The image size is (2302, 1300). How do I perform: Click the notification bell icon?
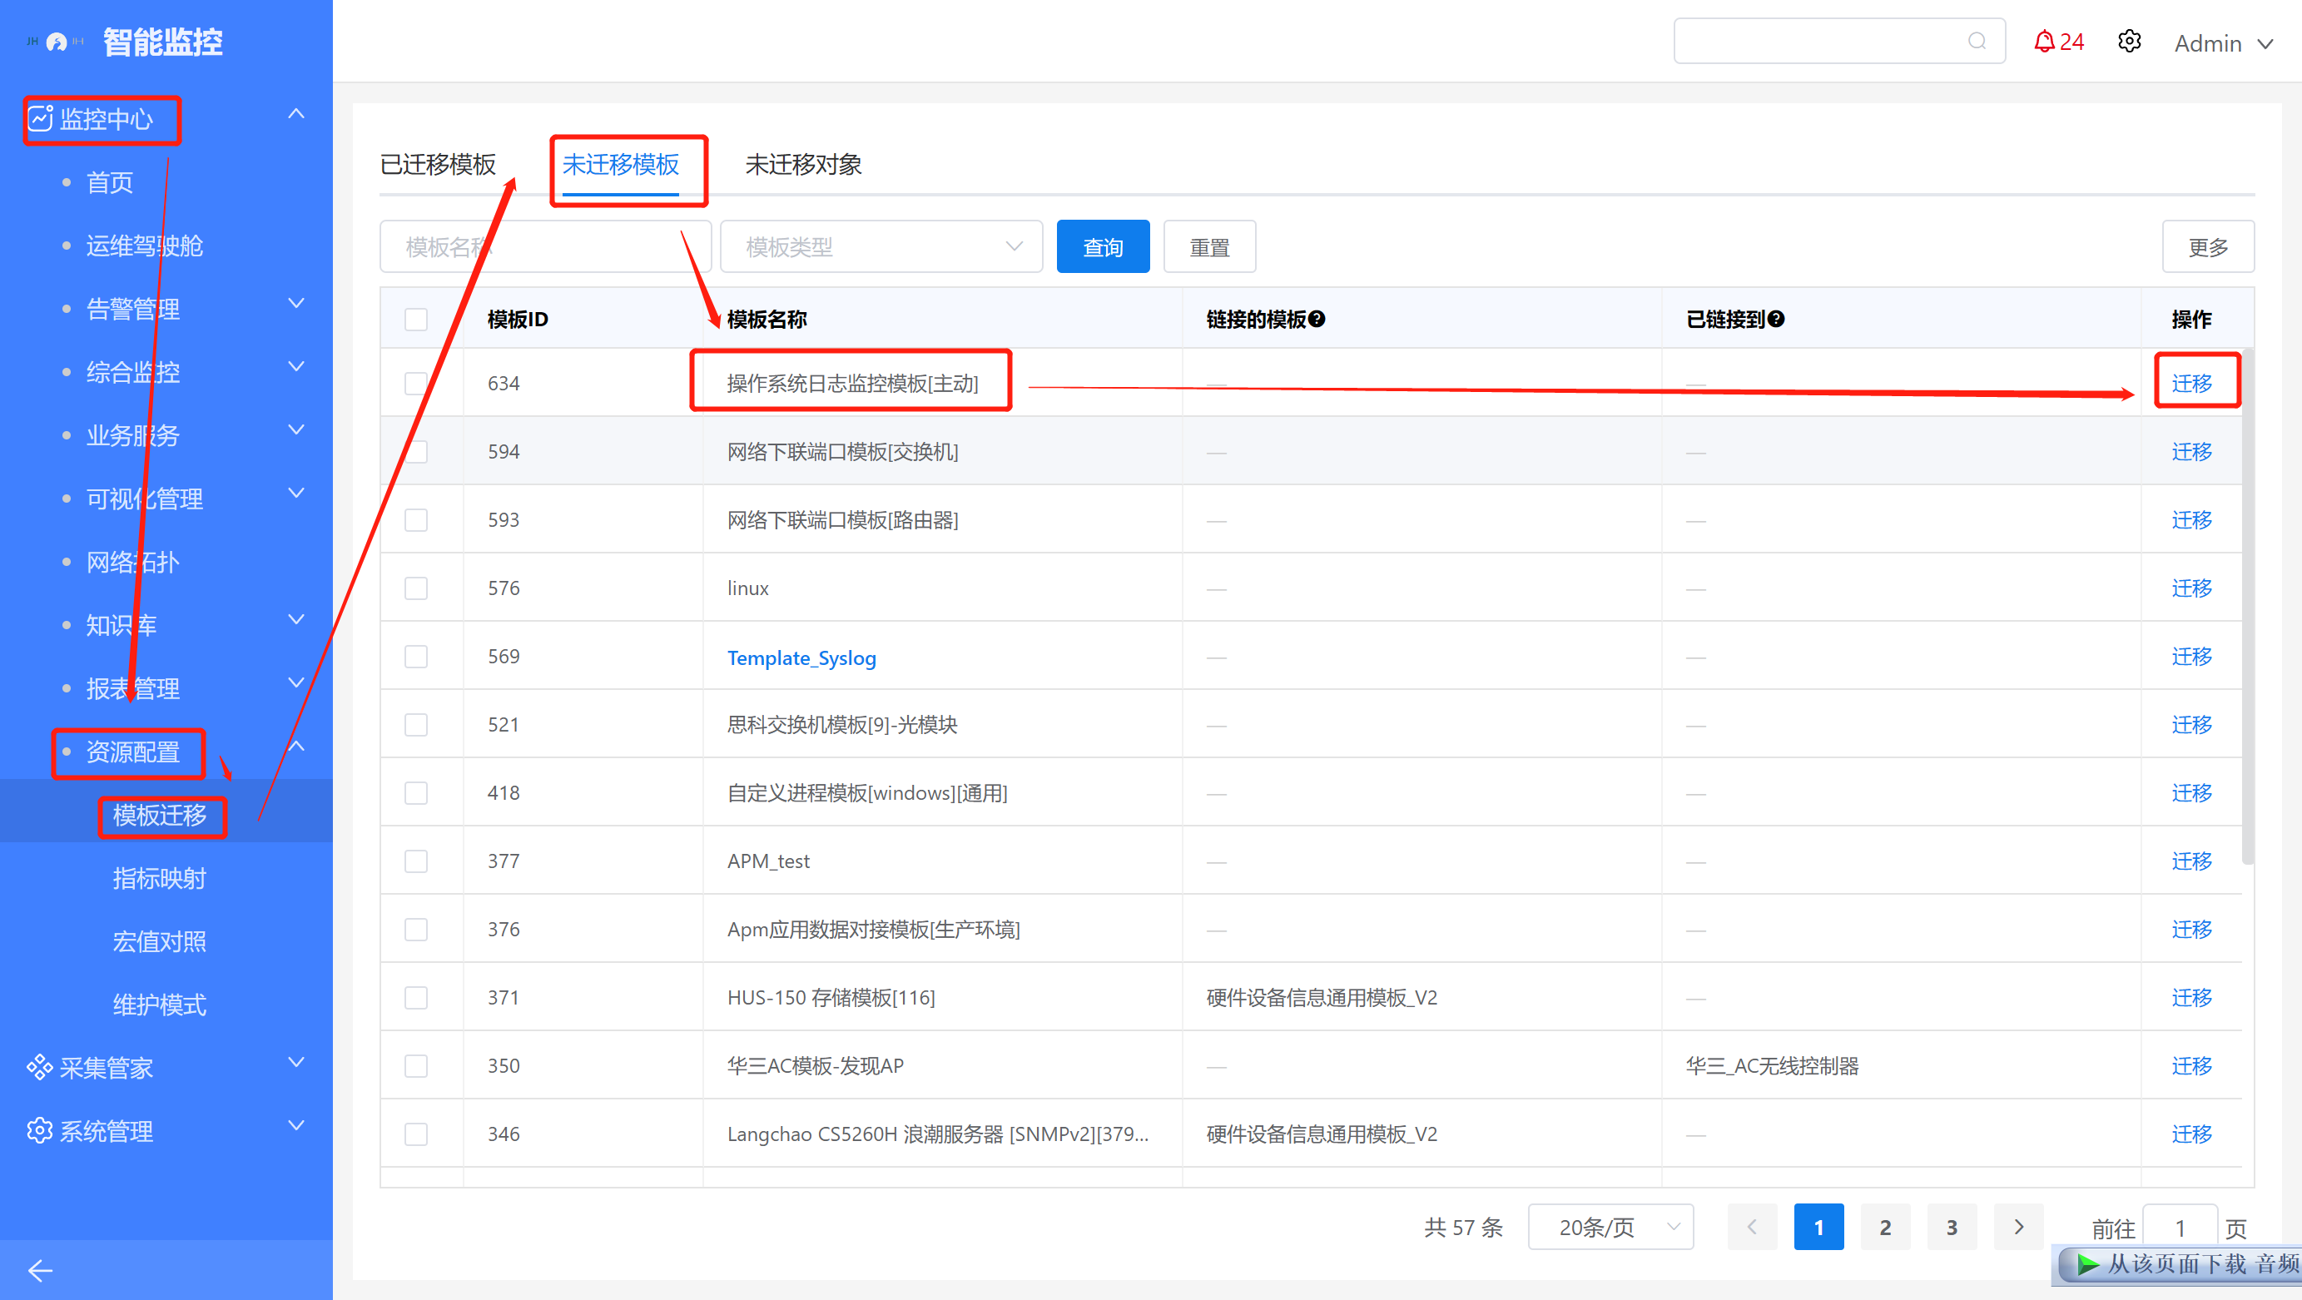tap(2044, 42)
